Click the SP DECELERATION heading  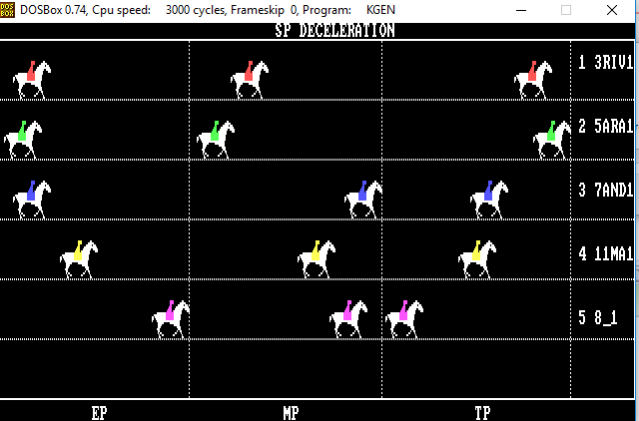click(335, 31)
